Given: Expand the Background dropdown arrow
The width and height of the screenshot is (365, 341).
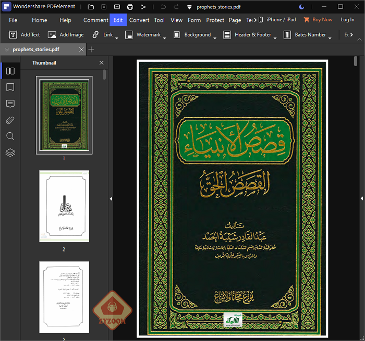Looking at the screenshot, I should coord(215,37).
